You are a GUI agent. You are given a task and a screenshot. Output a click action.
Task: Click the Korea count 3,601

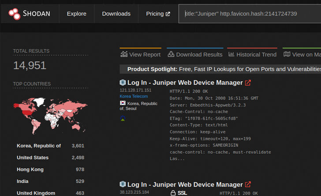[78, 146]
